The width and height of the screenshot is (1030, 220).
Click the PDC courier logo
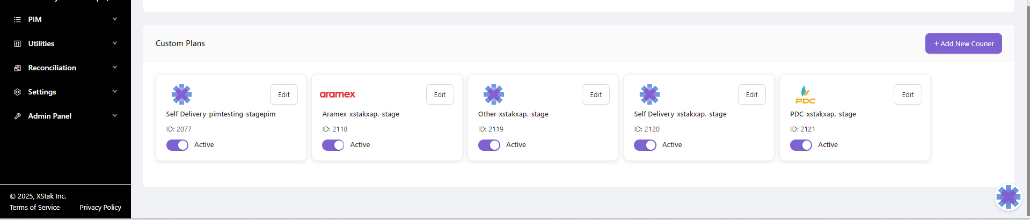tap(805, 94)
